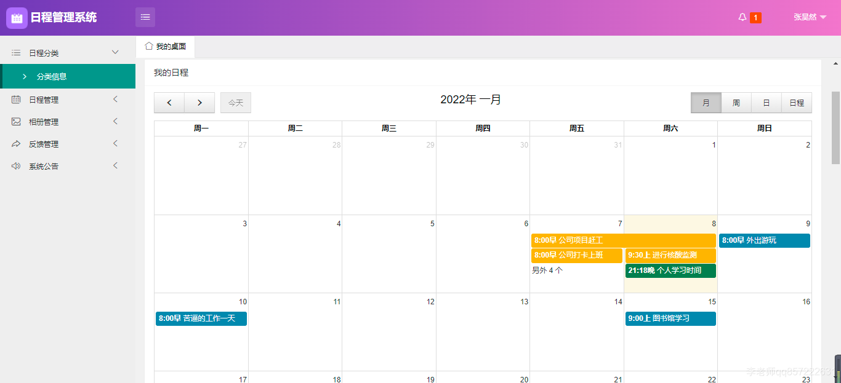This screenshot has width=841, height=383.
Task: Open the 8:00早 苦逼的工作一天 event
Action: [201, 318]
